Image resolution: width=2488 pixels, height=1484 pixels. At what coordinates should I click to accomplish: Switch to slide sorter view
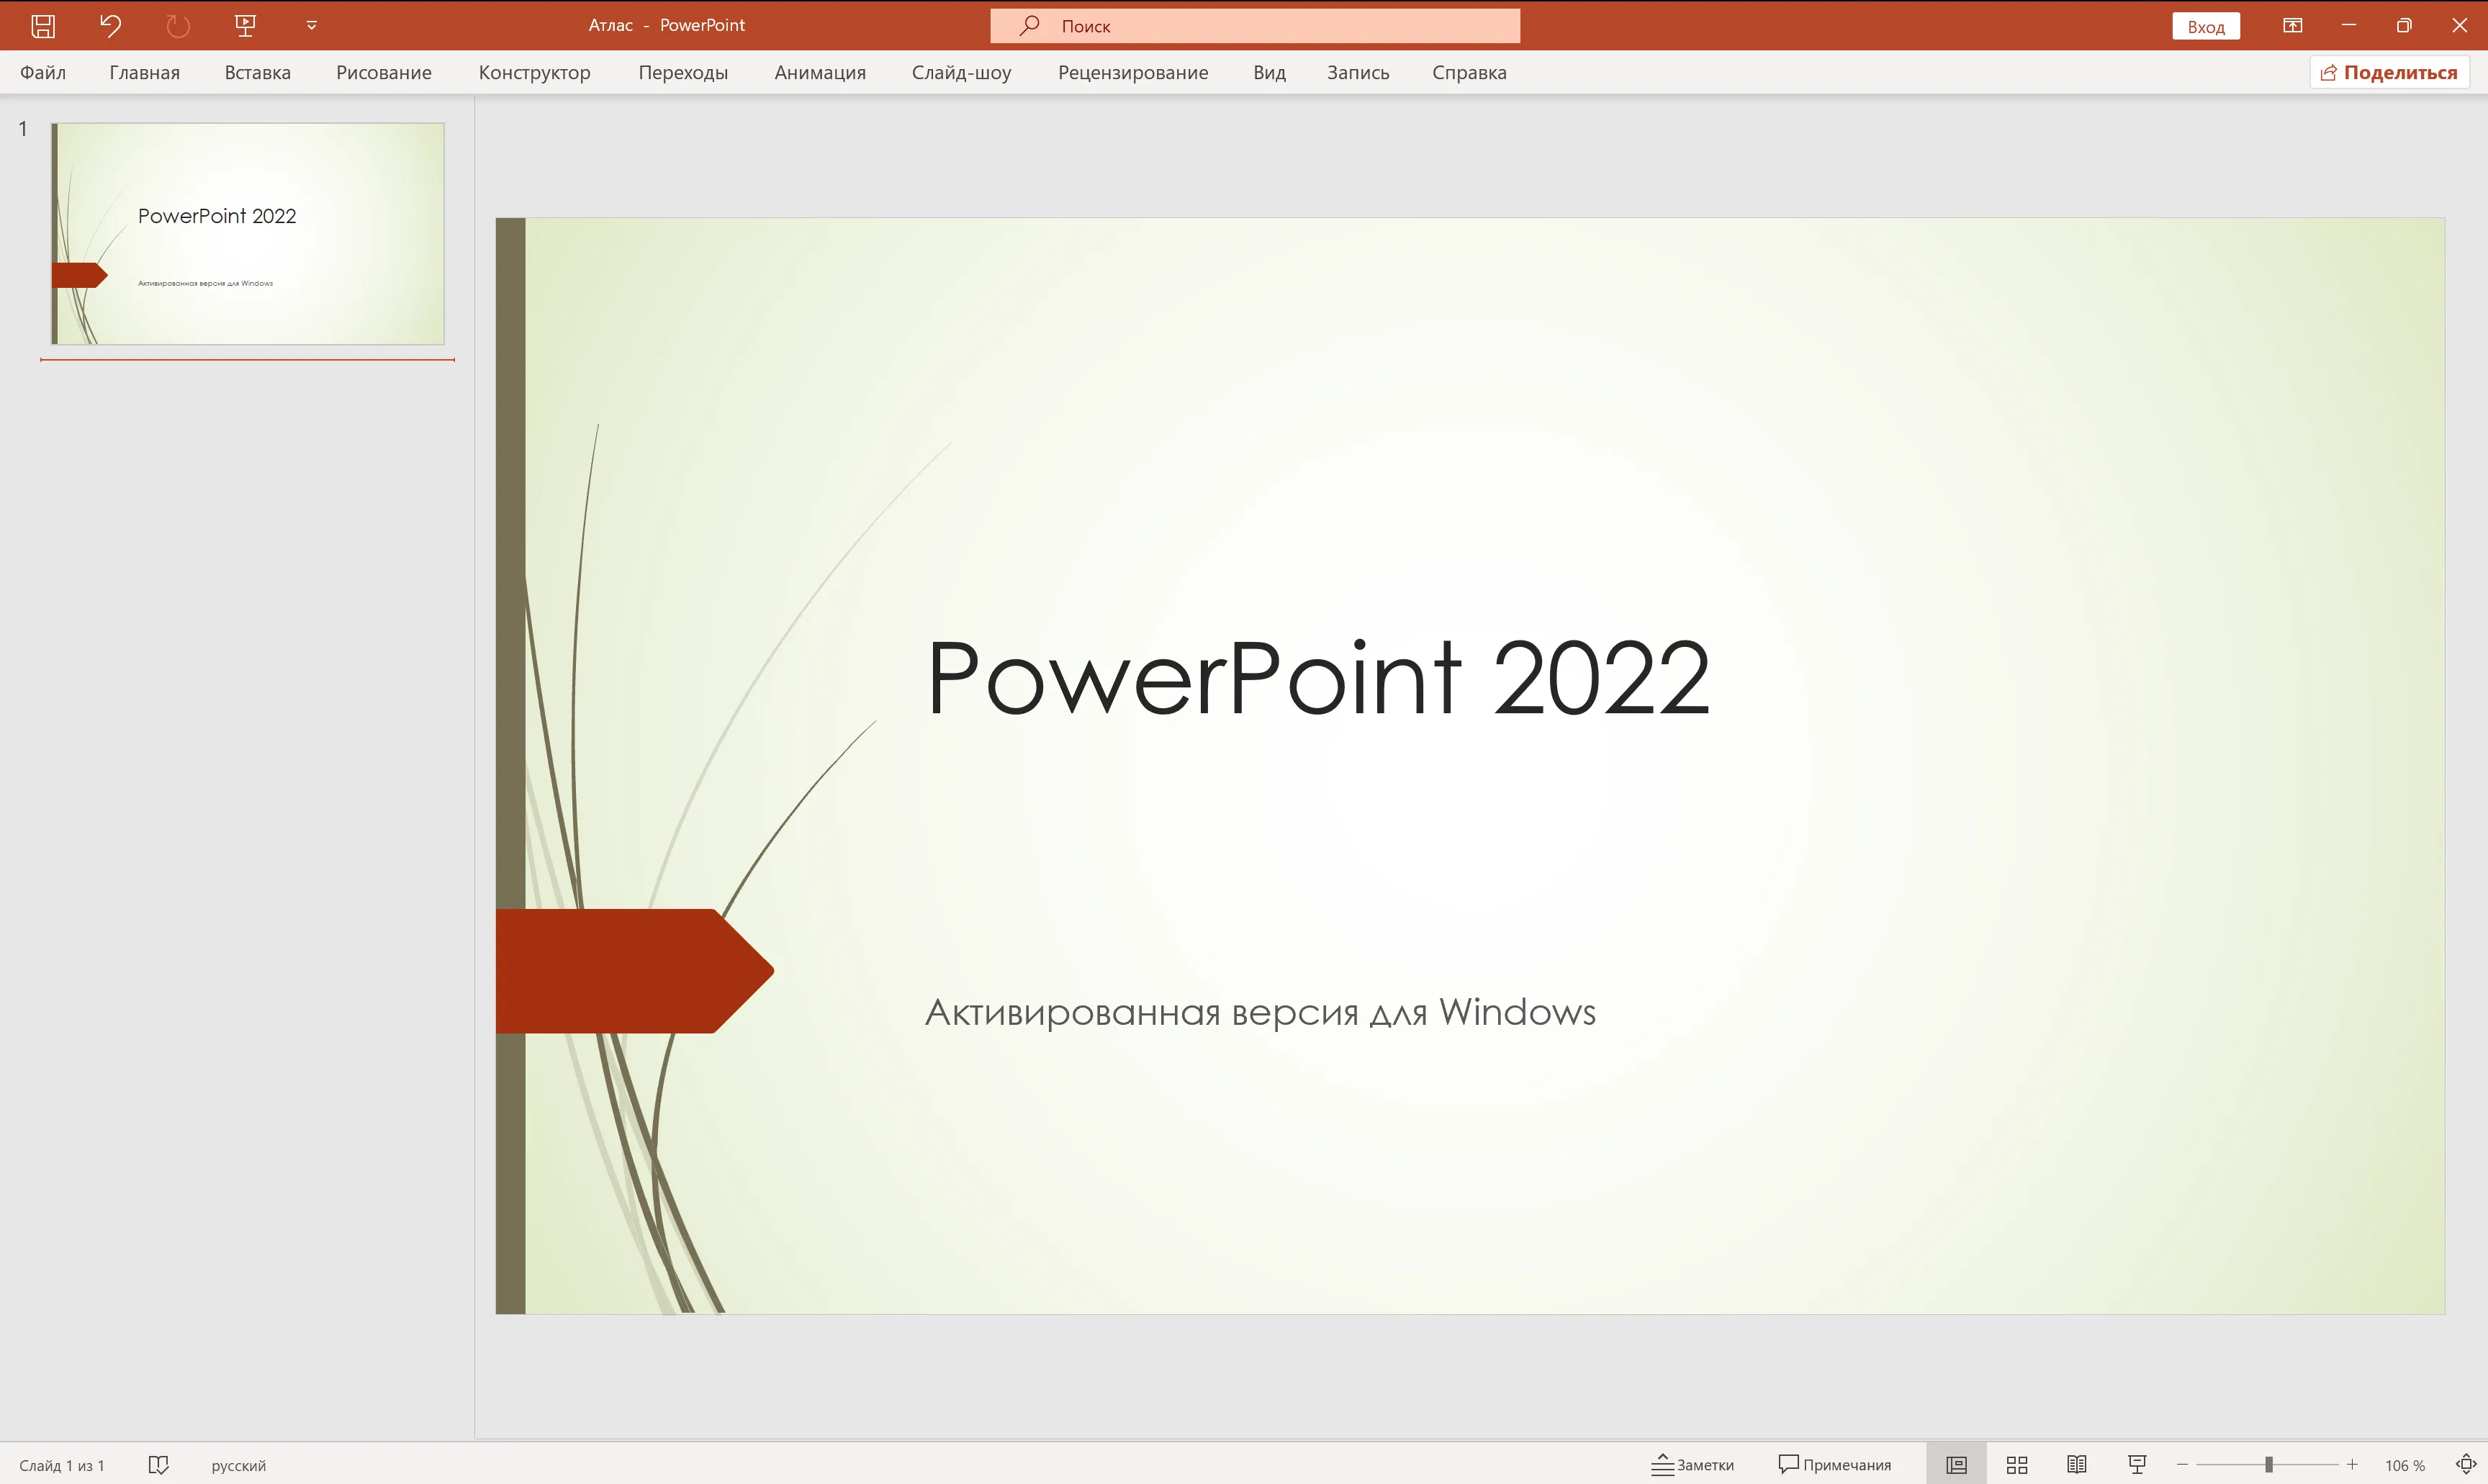2017,1465
